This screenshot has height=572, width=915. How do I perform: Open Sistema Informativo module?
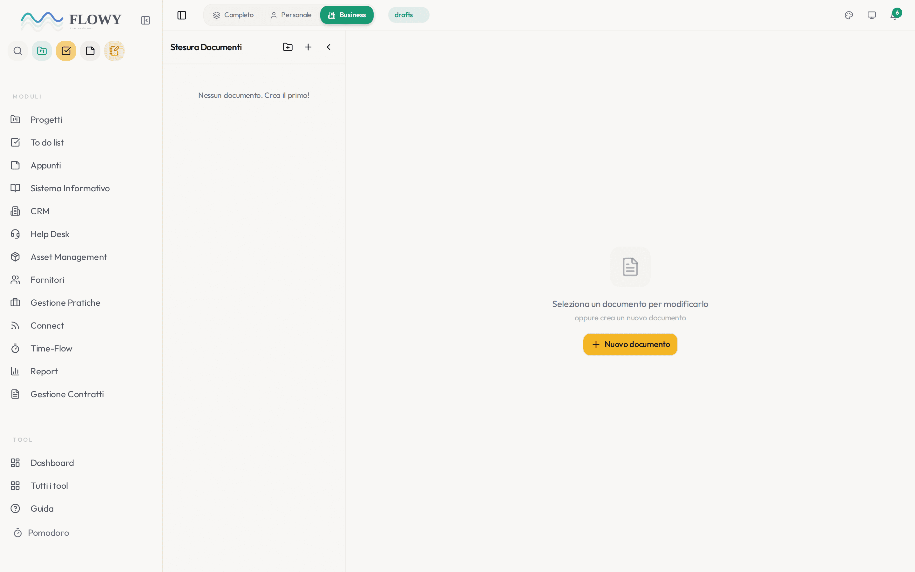pyautogui.click(x=81, y=188)
